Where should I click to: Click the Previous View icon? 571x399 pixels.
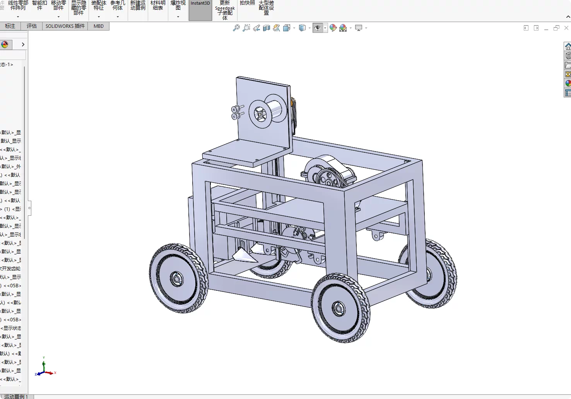point(256,28)
